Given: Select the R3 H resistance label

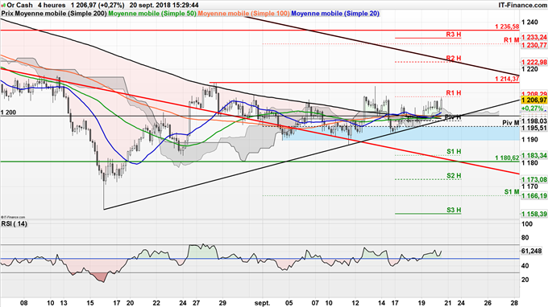Looking at the screenshot, I should [x=453, y=35].
